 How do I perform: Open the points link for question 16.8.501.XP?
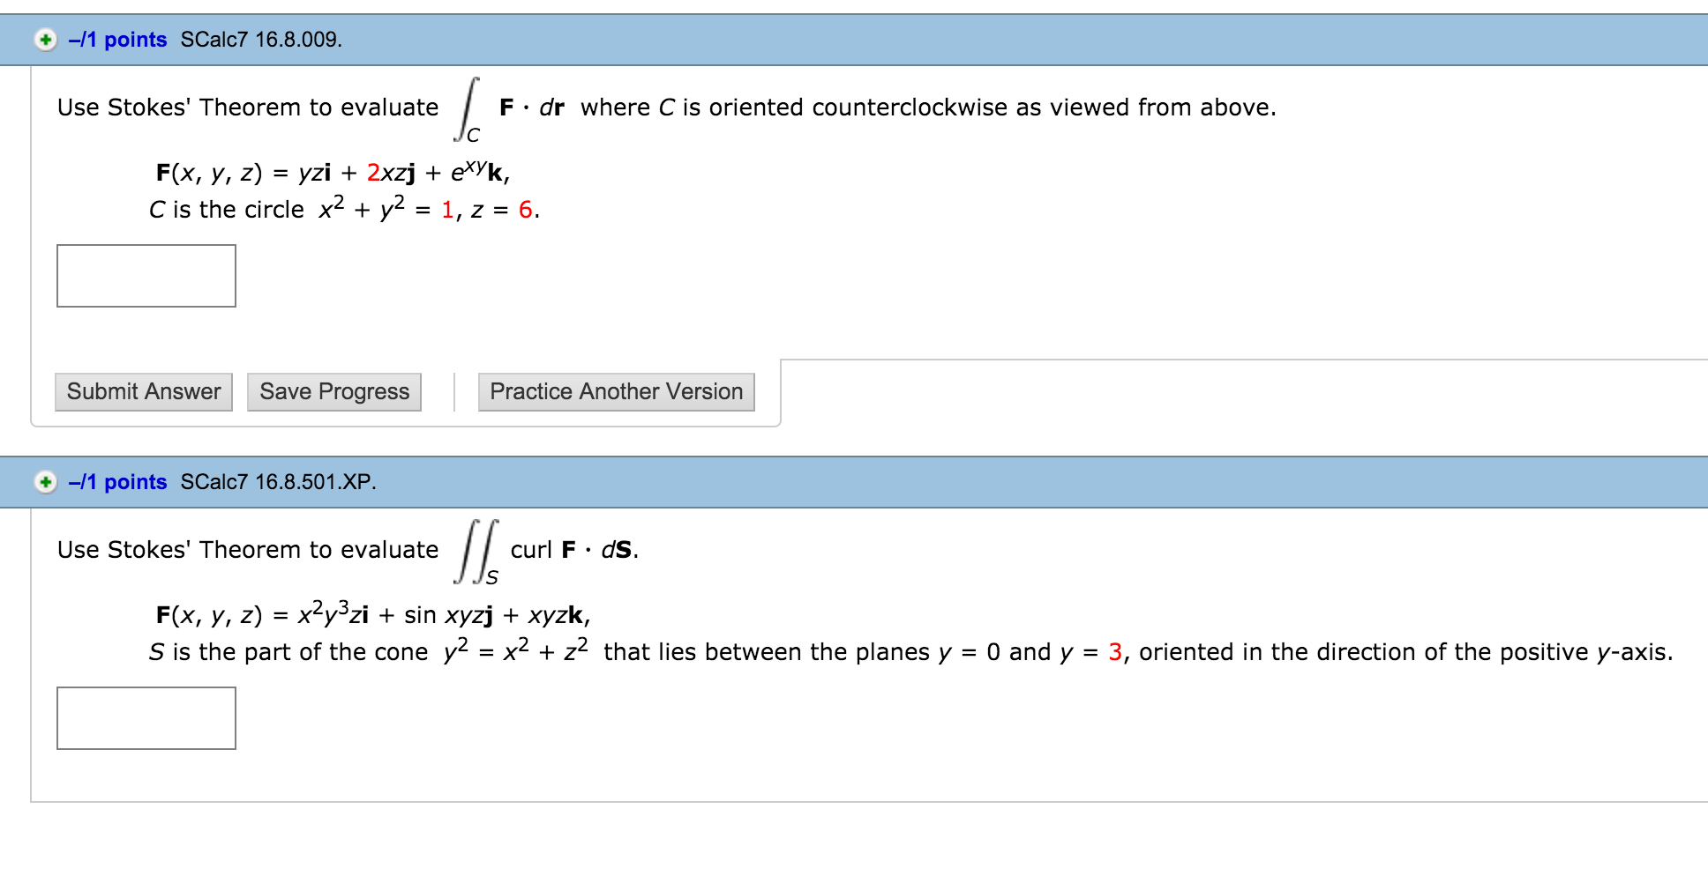tap(118, 482)
